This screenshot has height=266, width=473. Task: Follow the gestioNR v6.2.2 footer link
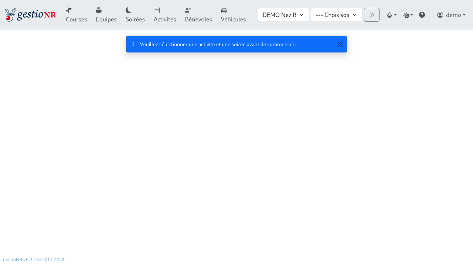click(x=34, y=260)
